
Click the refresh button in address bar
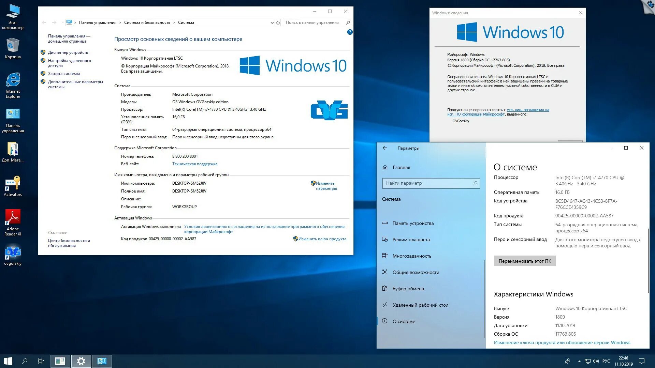[x=278, y=22]
